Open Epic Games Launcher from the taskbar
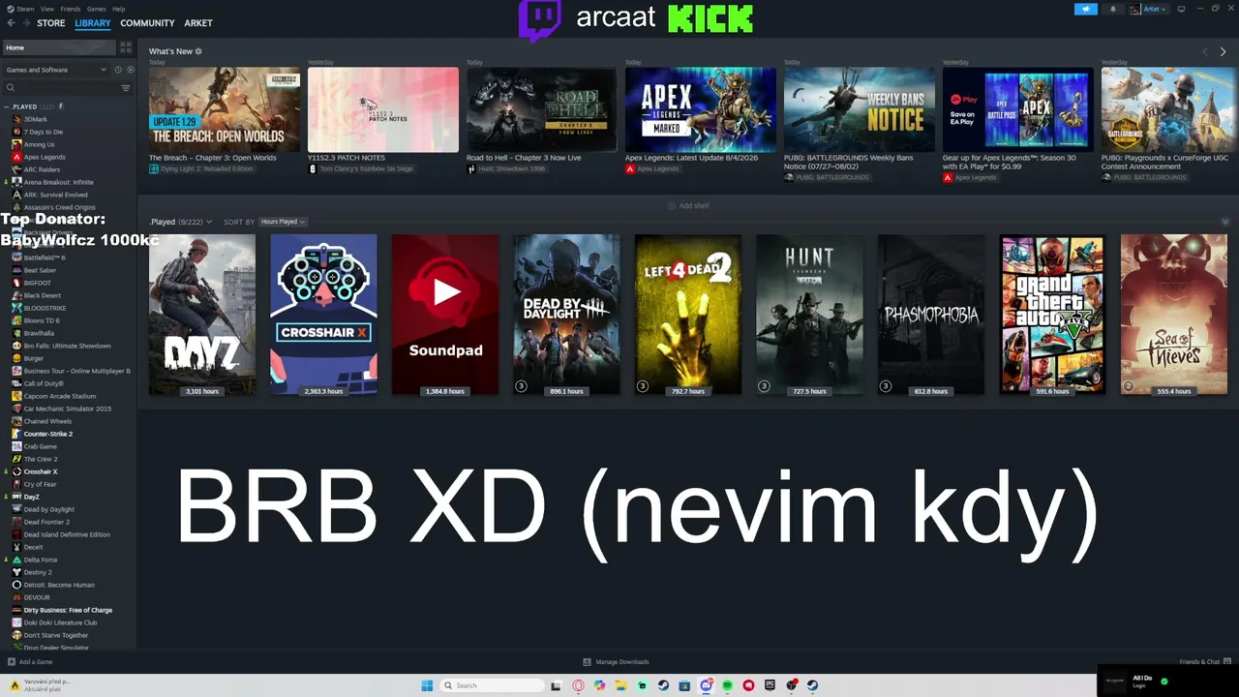This screenshot has width=1239, height=697. [770, 685]
